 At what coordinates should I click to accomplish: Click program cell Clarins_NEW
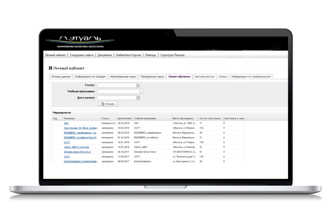141,147
